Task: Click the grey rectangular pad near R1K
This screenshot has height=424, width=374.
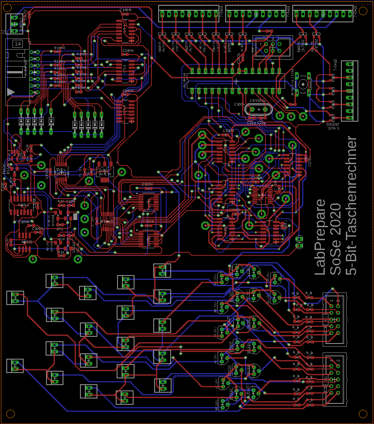Action: [75, 217]
